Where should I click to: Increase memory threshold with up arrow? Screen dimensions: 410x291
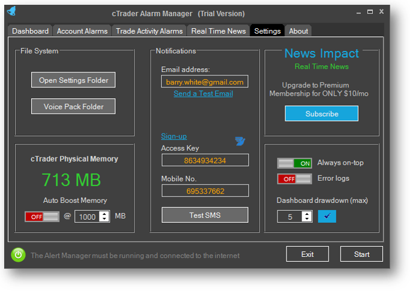(x=104, y=214)
